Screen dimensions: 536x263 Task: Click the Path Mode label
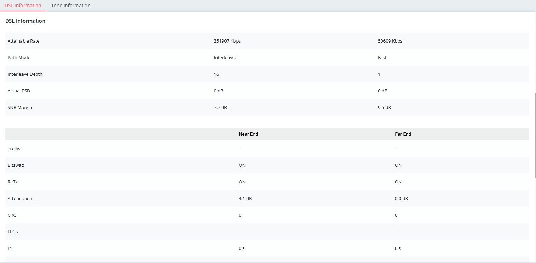coord(19,57)
